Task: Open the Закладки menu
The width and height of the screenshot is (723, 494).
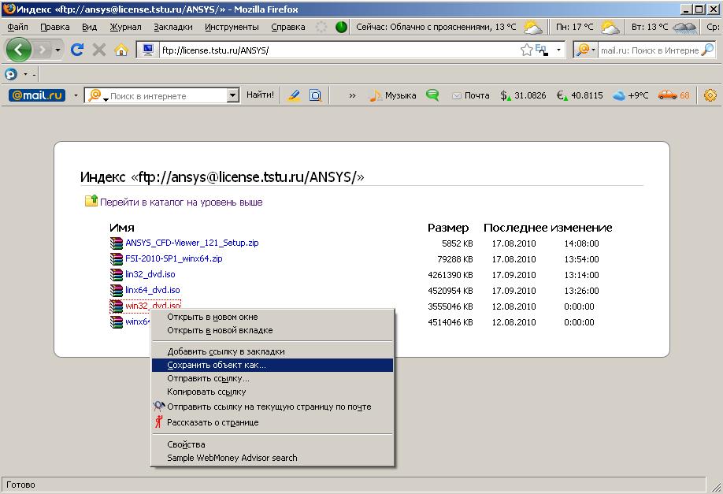Action: point(173,28)
